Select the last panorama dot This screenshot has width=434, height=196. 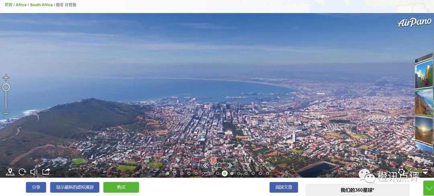point(267,174)
